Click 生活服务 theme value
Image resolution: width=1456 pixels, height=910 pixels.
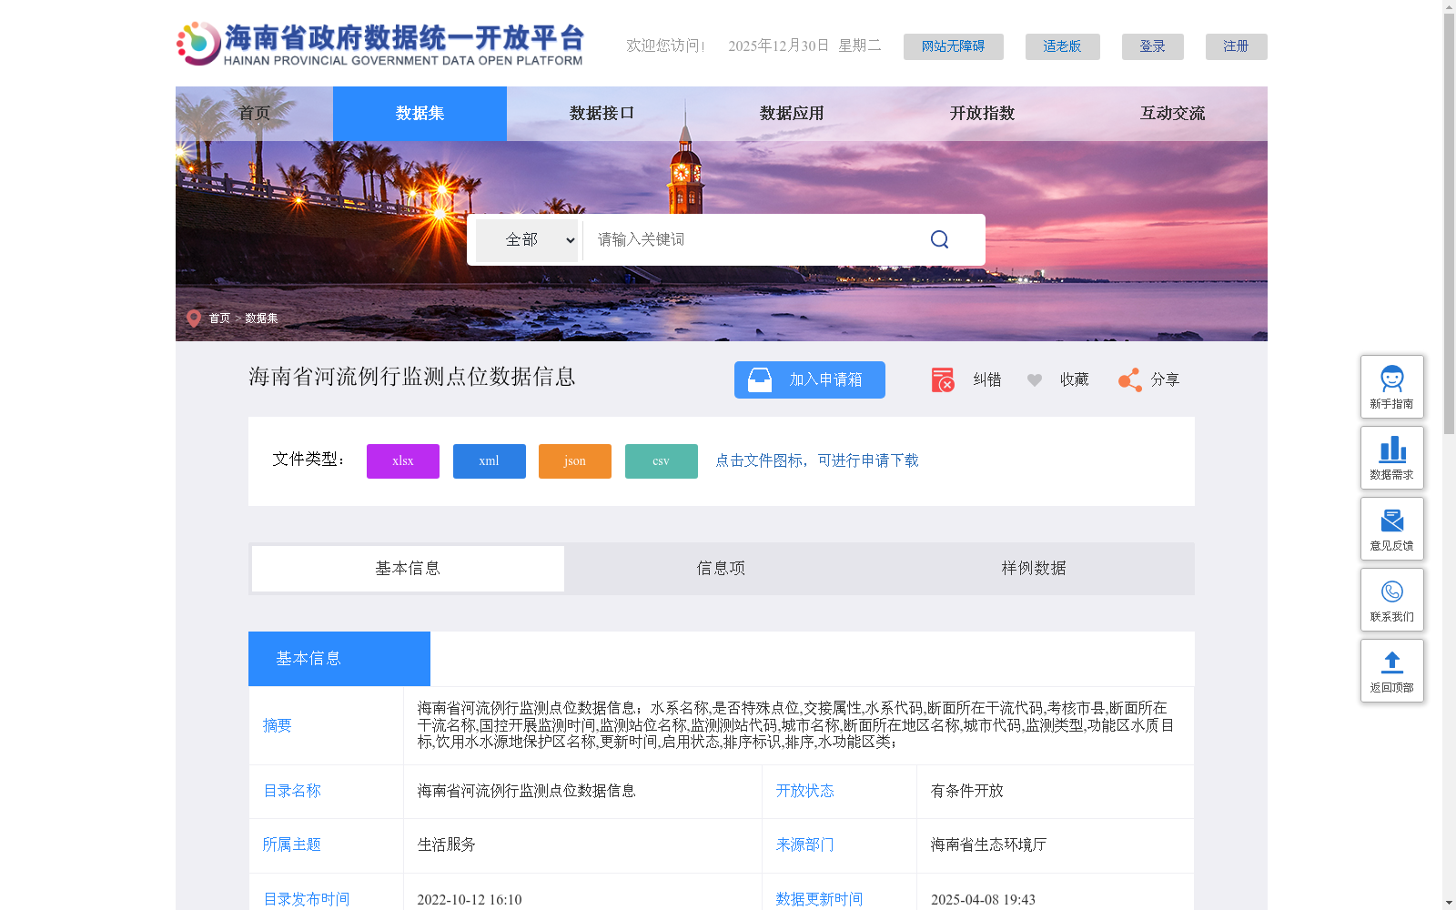[447, 844]
